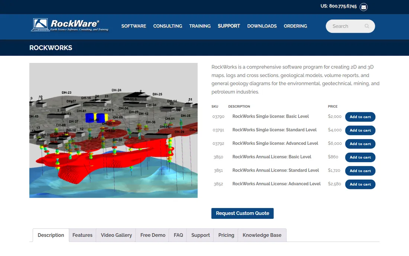Open the Software menu
The width and height of the screenshot is (409, 256).
[x=133, y=26]
